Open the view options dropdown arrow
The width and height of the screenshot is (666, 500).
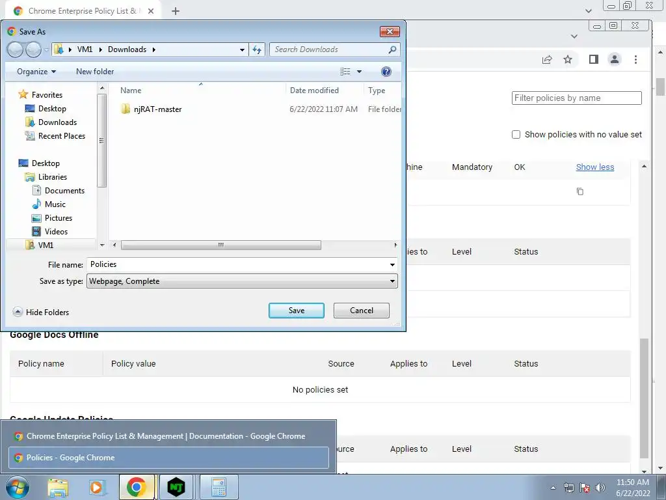pyautogui.click(x=359, y=72)
